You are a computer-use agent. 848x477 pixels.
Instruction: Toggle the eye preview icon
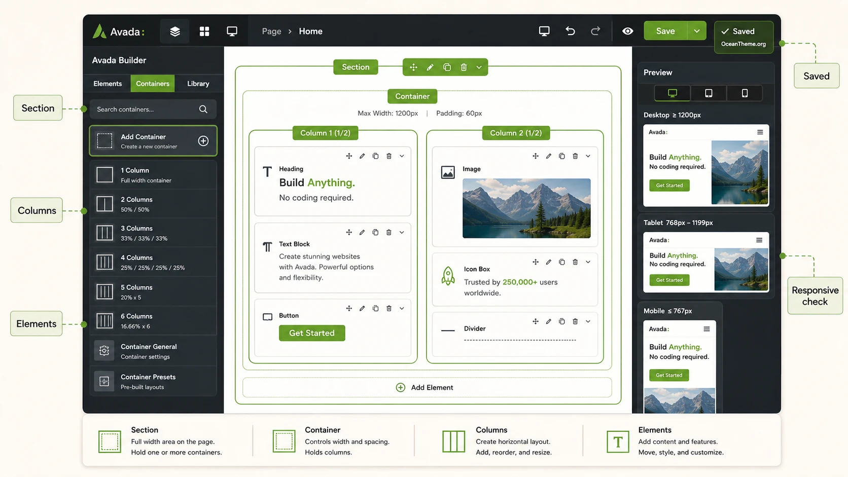pos(627,31)
